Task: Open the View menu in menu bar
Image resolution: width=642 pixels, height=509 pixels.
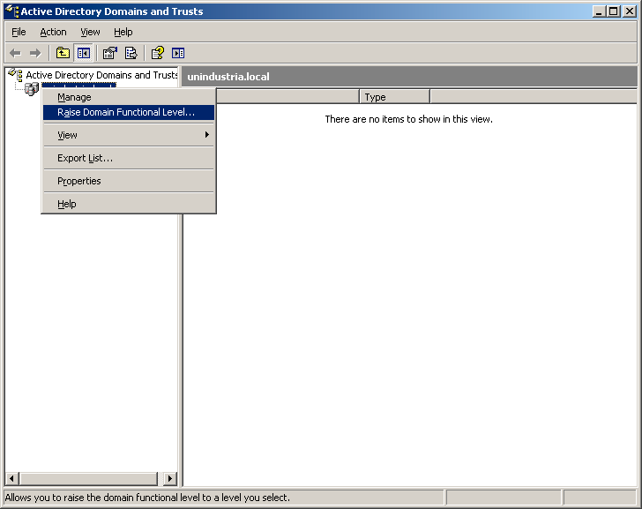Action: pos(90,32)
